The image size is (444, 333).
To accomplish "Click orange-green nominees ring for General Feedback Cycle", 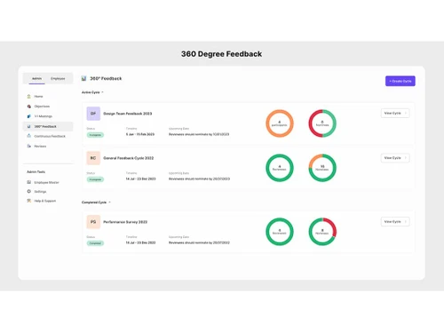I will pyautogui.click(x=322, y=168).
